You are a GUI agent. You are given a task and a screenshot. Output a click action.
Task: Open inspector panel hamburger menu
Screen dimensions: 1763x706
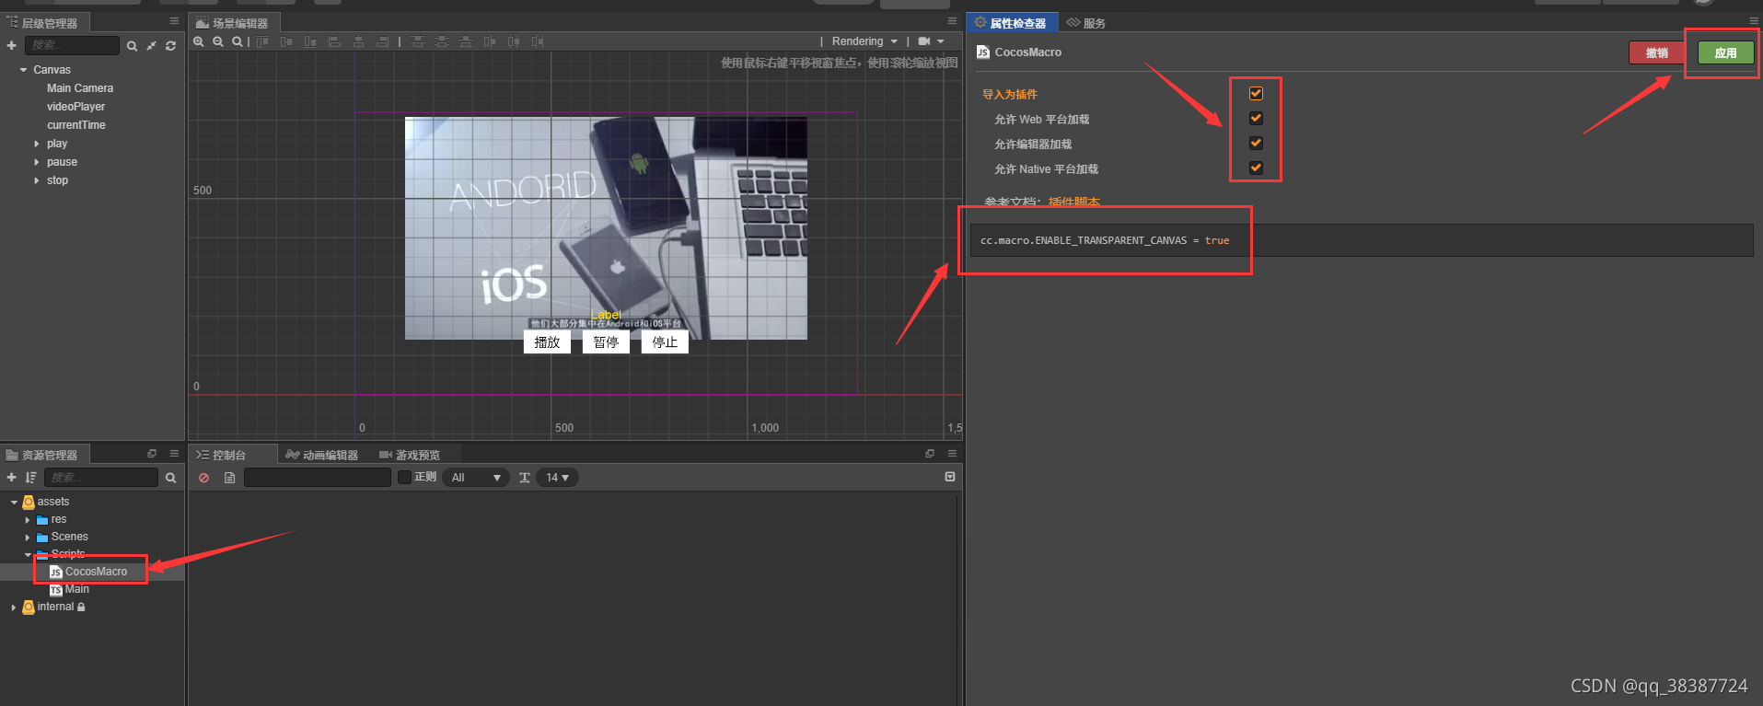(1754, 21)
